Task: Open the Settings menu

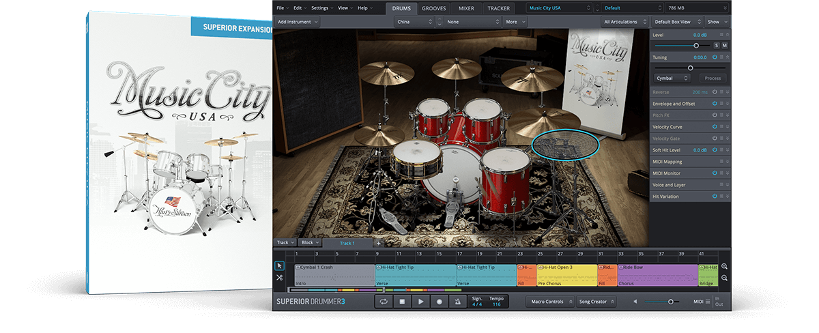Action: click(x=321, y=8)
